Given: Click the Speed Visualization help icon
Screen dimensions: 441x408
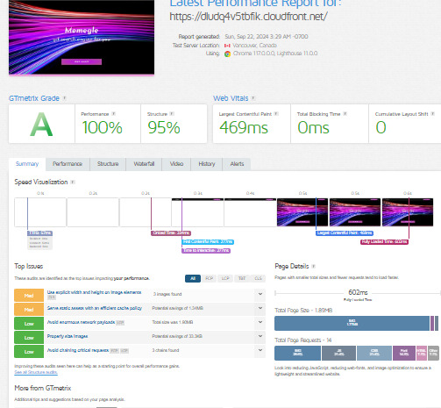Looking at the screenshot, I should 73,183.
